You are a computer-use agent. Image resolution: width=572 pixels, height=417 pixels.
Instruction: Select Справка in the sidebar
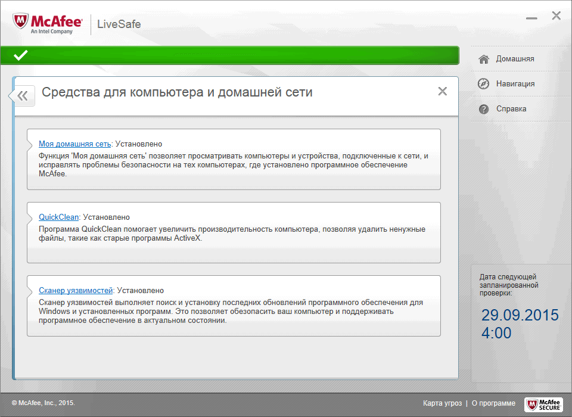[x=510, y=108]
